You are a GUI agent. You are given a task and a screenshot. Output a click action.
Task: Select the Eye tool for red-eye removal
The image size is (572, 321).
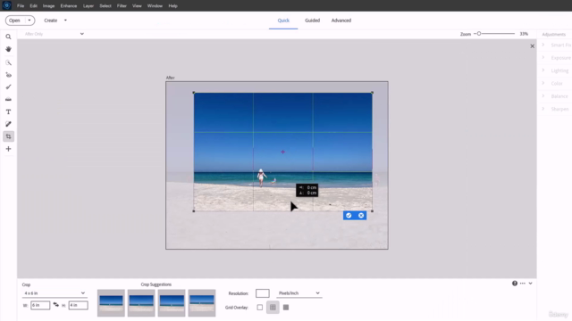8,75
